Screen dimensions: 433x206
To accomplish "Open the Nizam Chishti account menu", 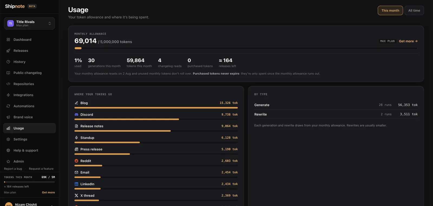I will pos(29,204).
